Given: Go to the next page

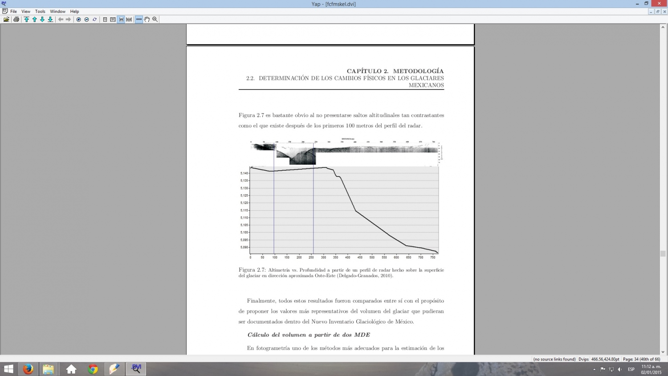Looking at the screenshot, I should [x=42, y=20].
